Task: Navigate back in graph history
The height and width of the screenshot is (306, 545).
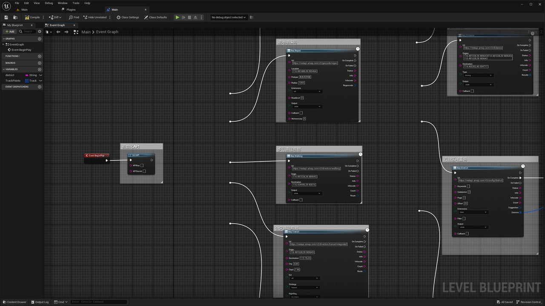Action: pos(58,32)
